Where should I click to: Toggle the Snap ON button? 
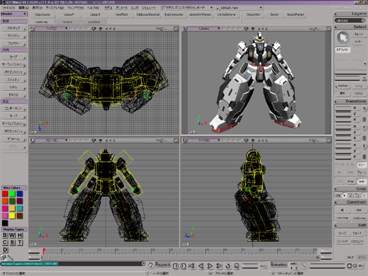tap(338, 196)
